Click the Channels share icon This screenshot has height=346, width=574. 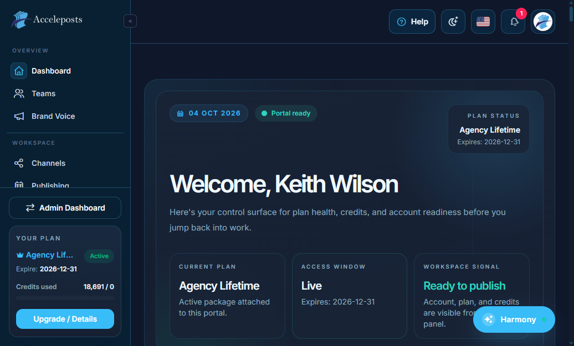pos(19,163)
